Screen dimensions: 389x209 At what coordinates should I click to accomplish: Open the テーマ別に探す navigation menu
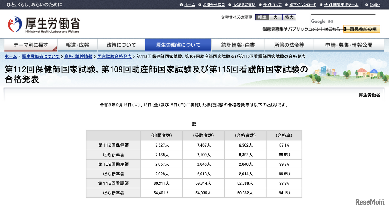pyautogui.click(x=30, y=45)
